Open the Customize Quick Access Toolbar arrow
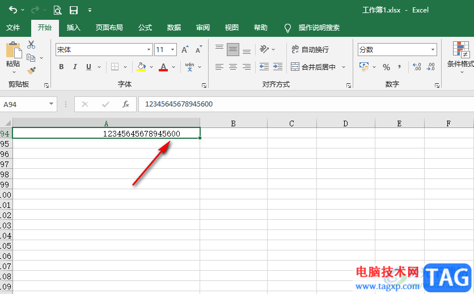The height and width of the screenshot is (294, 474). pos(90,10)
